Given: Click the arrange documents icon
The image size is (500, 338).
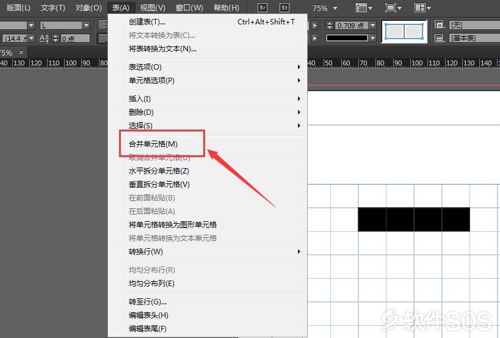Looking at the screenshot, I should coord(422,8).
